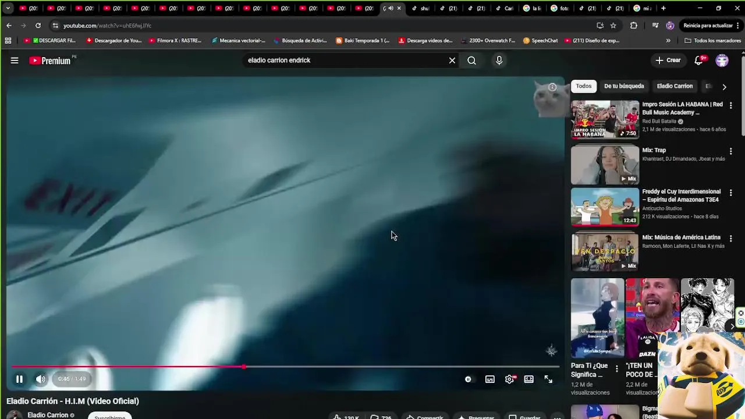Switch to theater mode
Screen dimensions: 745x419
[x=528, y=379]
